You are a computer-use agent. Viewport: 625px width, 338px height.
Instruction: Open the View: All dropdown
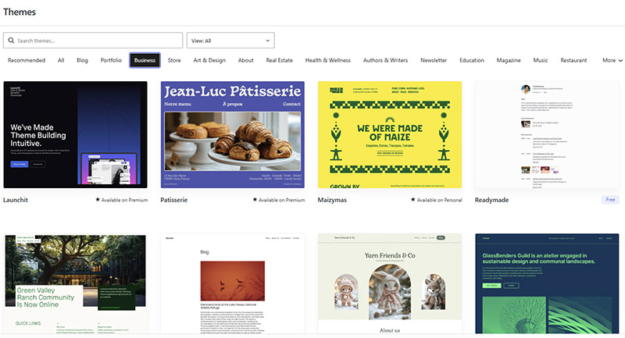(x=230, y=41)
